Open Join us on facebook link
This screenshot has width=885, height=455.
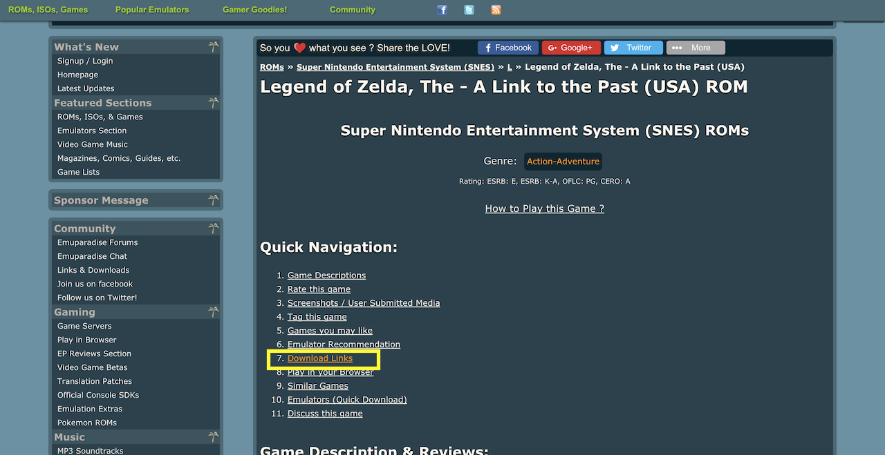[95, 284]
